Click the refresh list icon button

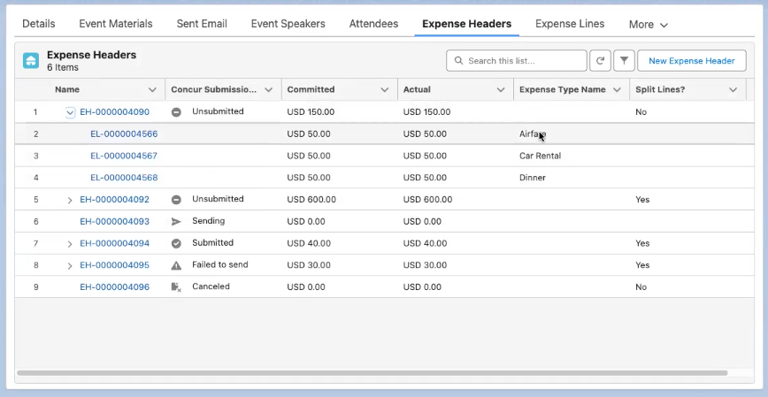tap(600, 61)
